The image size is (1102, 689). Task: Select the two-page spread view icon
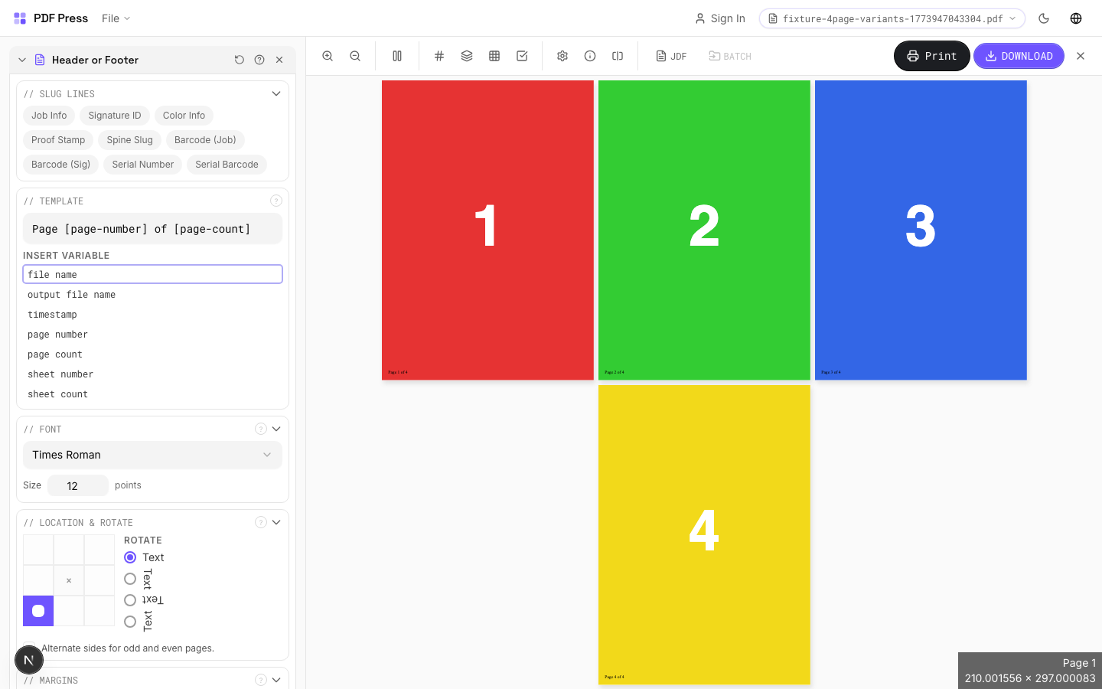click(x=396, y=56)
